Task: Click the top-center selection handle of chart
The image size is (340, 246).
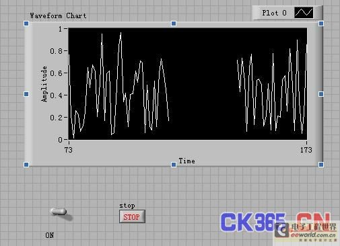Action: (174, 24)
